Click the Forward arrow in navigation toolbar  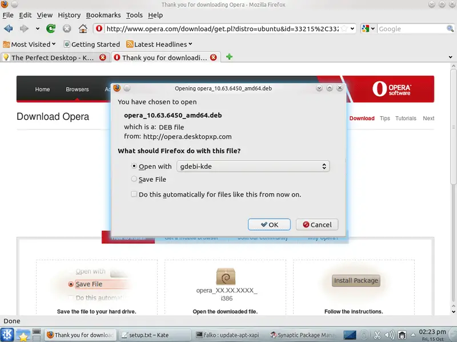[24, 28]
